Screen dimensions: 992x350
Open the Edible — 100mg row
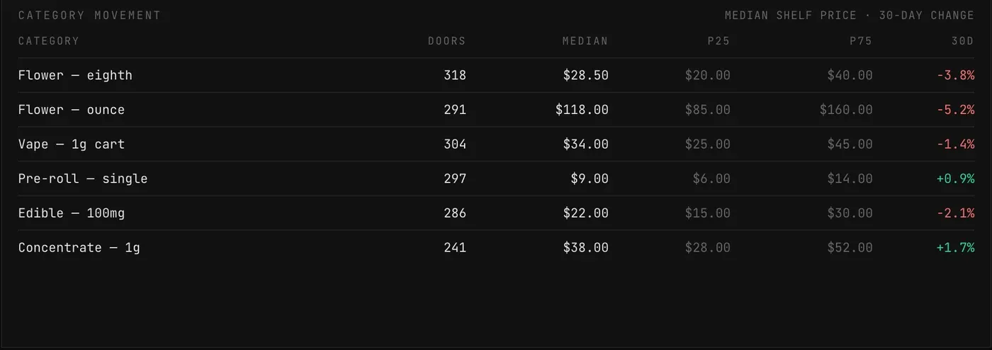tap(496, 213)
